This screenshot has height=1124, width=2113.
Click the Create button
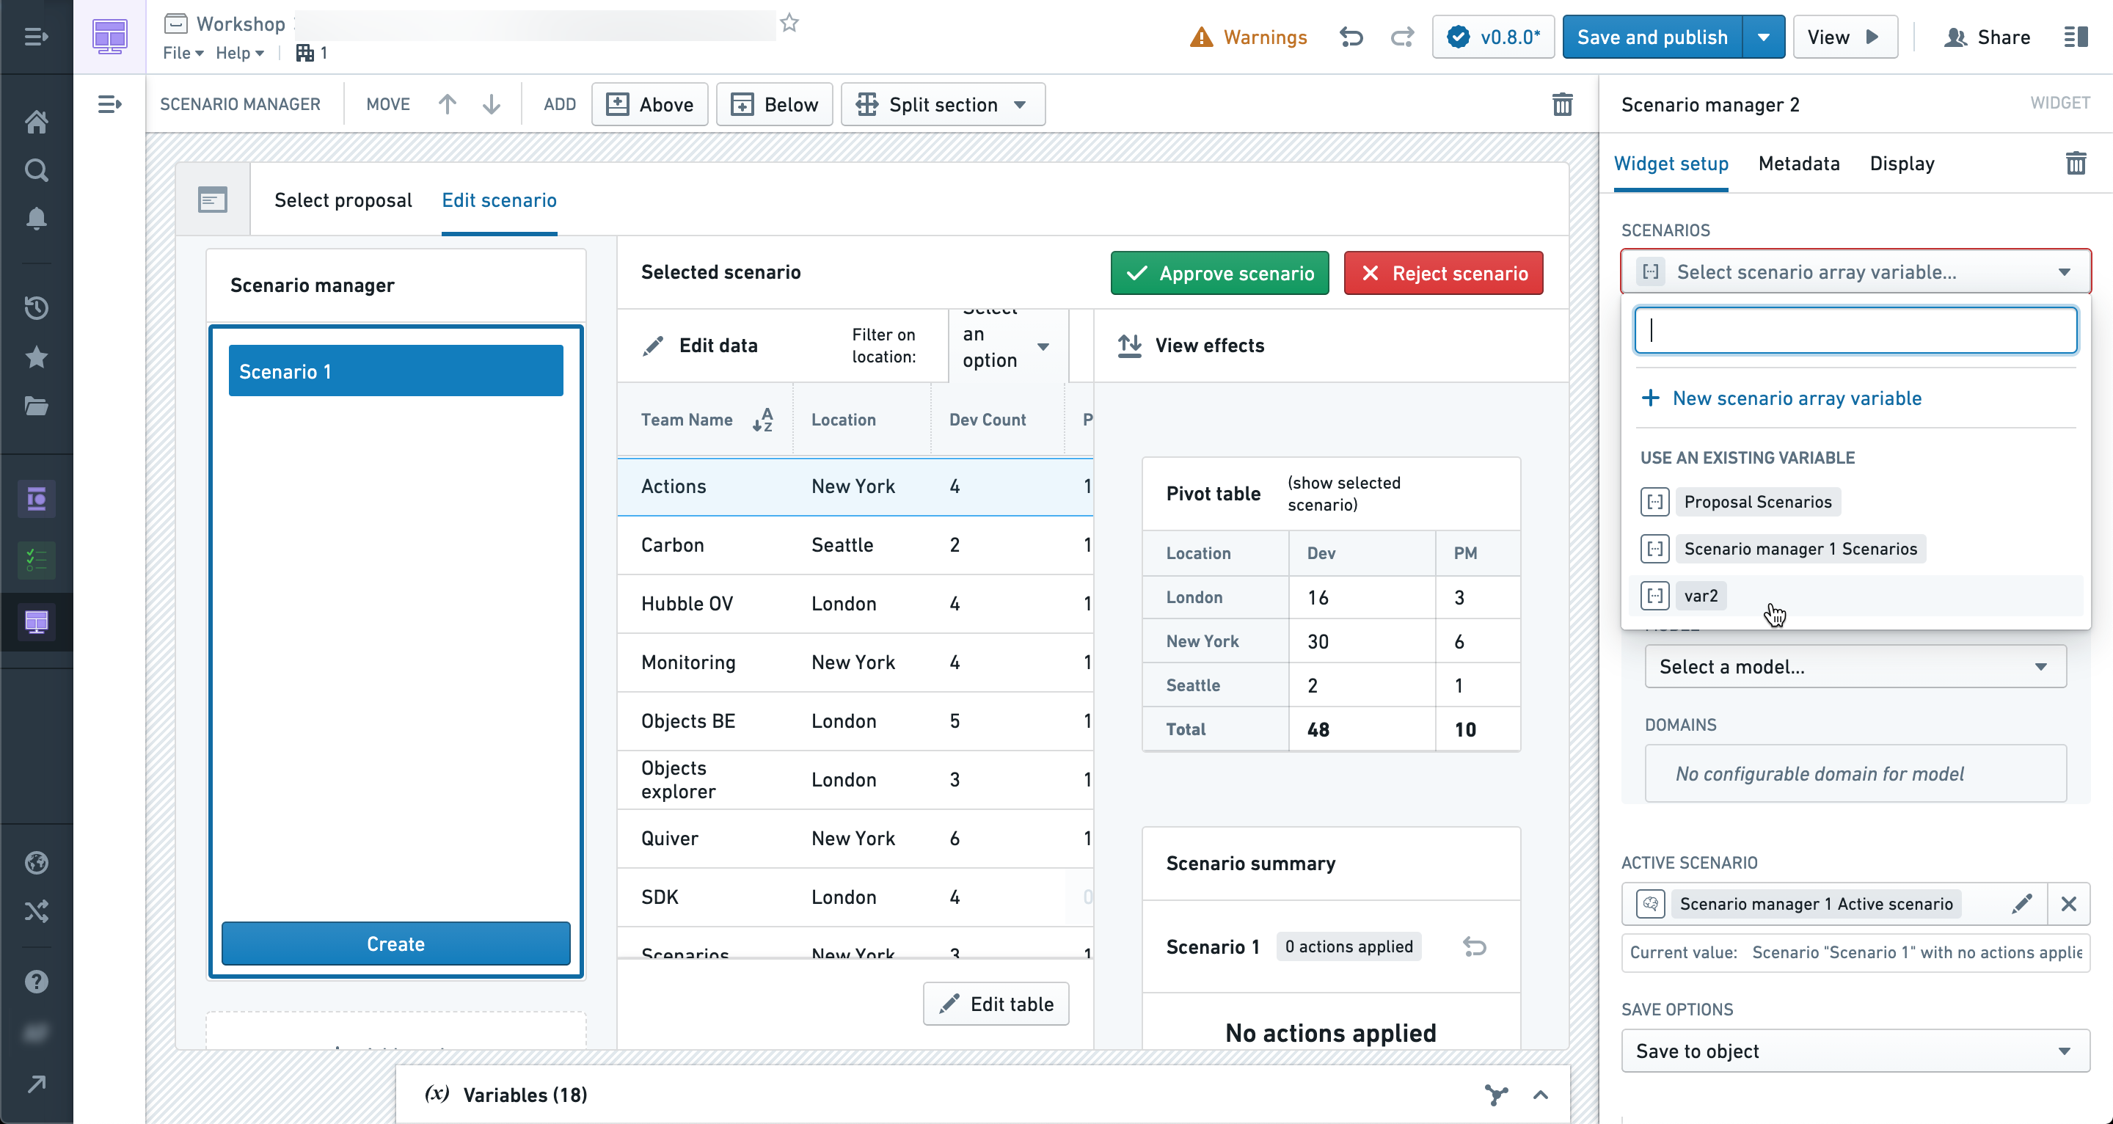tap(395, 944)
